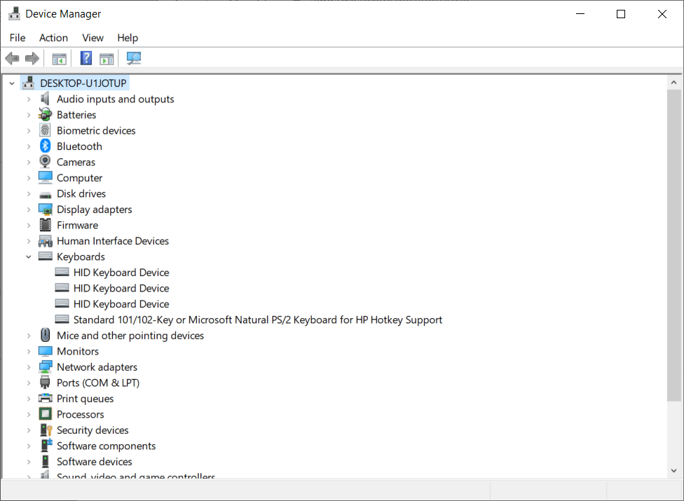Select the second HID Keyboard Device entry
Screen dimensions: 684x501
pyautogui.click(x=121, y=288)
